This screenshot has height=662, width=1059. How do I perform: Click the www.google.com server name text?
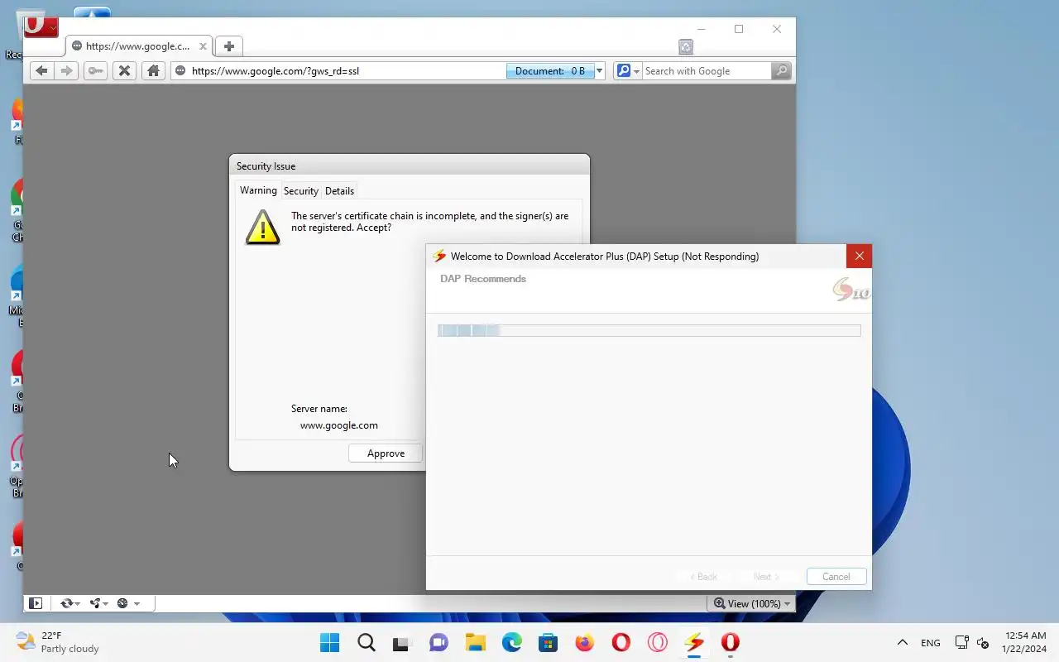tap(339, 425)
